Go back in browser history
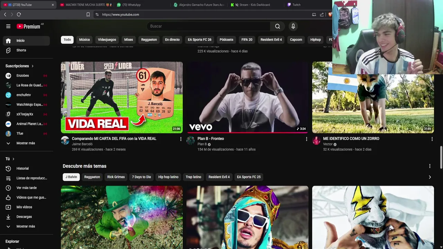 [5, 15]
